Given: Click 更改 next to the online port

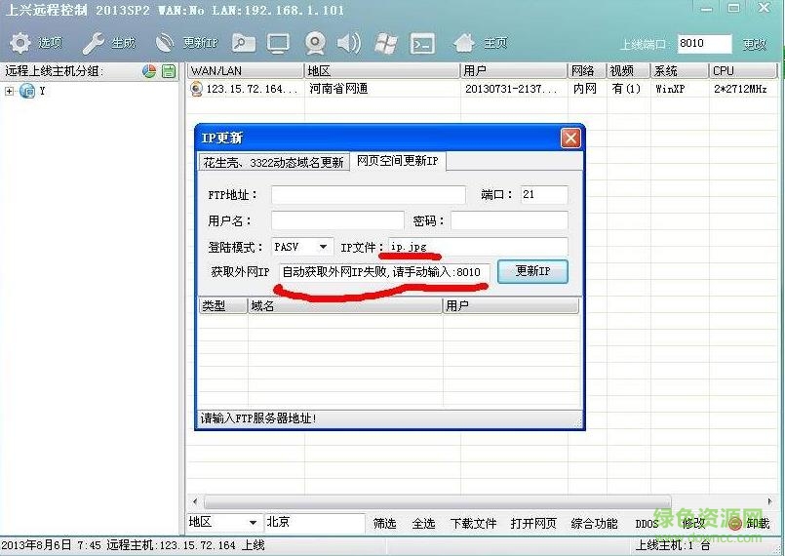Looking at the screenshot, I should point(755,44).
